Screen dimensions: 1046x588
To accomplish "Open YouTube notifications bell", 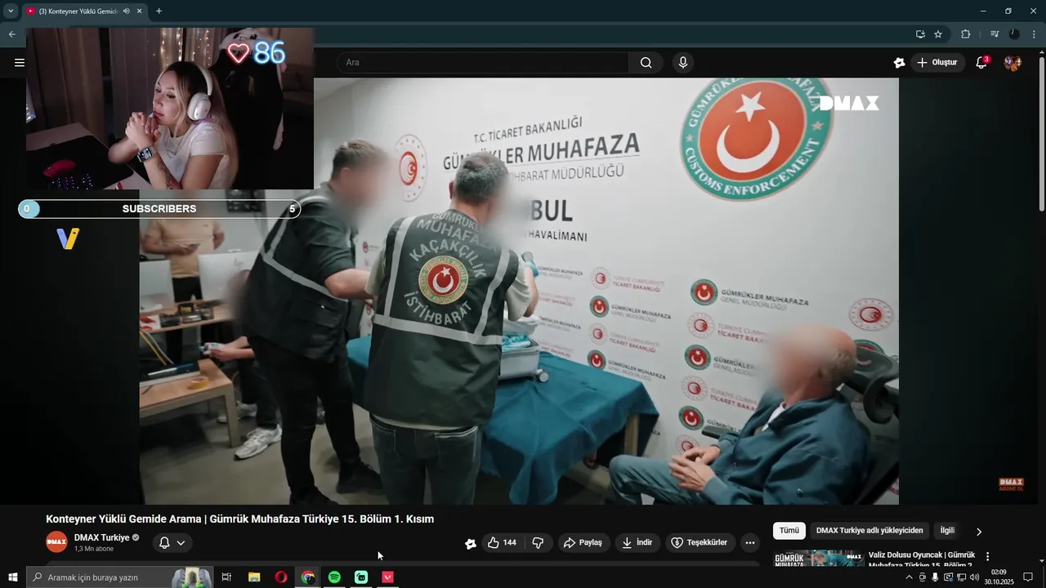I will click(981, 63).
